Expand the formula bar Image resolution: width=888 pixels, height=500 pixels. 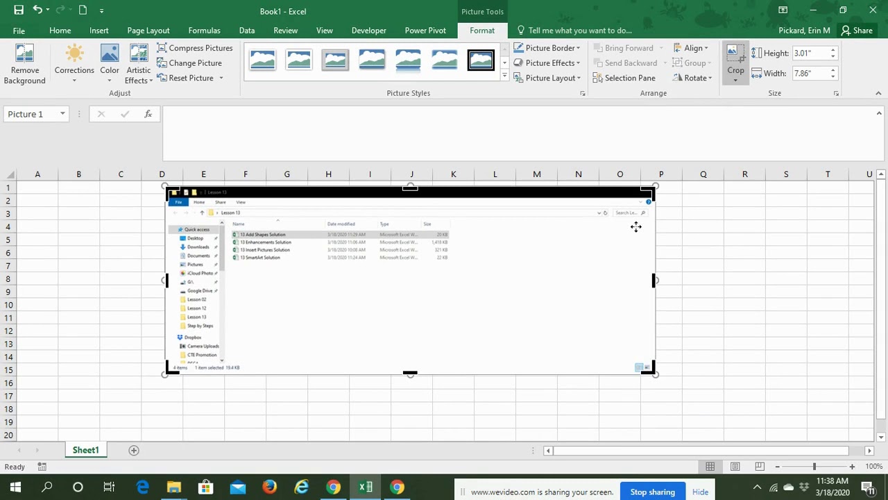point(879,114)
